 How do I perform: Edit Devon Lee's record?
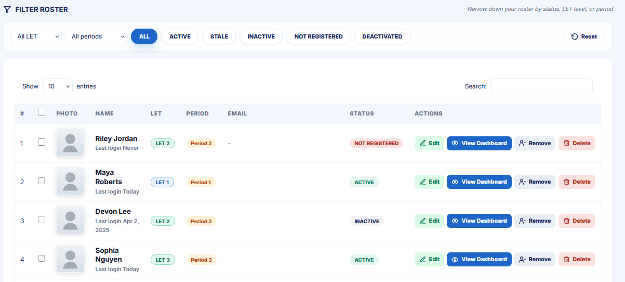click(x=429, y=221)
